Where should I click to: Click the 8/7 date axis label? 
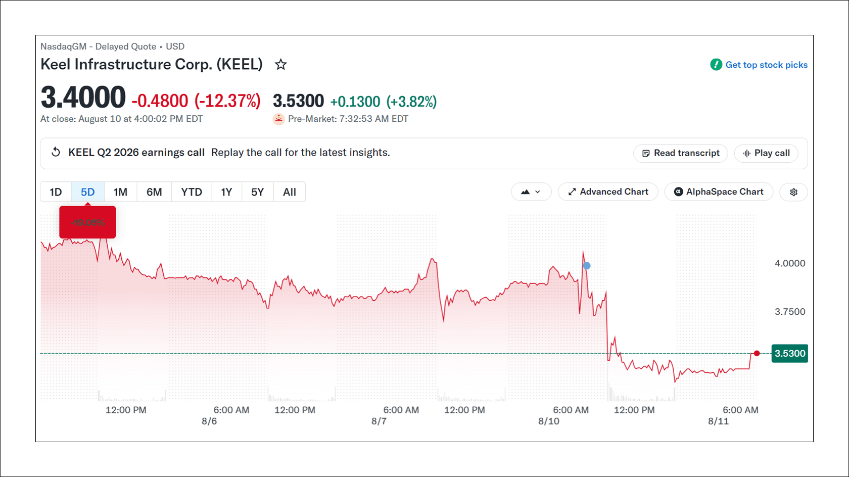[379, 421]
